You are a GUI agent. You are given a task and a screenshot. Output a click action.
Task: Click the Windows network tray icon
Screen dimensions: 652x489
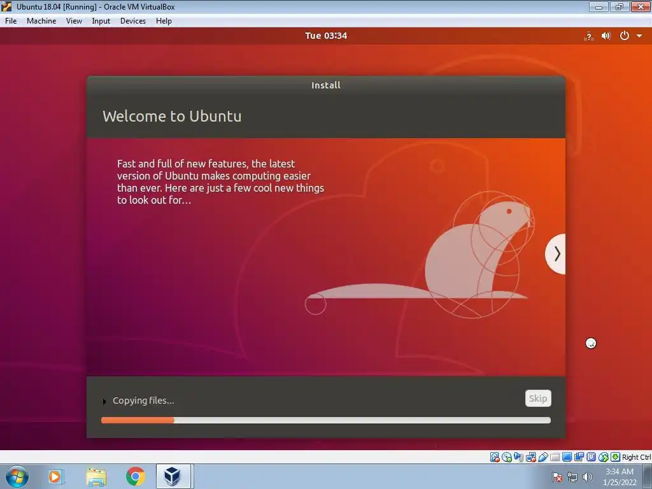572,477
